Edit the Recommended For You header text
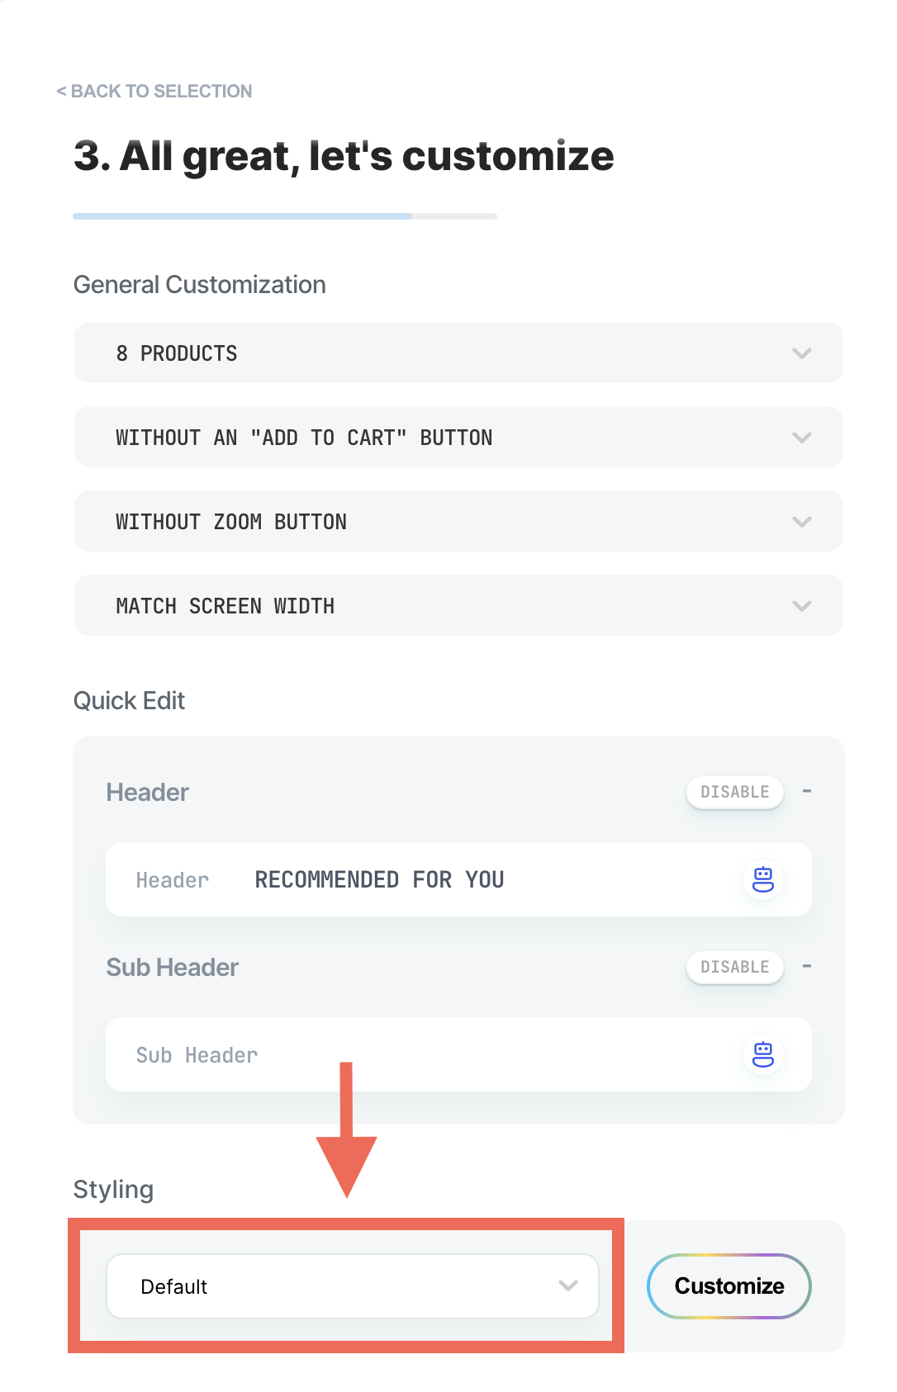The image size is (897, 1392). (x=379, y=880)
